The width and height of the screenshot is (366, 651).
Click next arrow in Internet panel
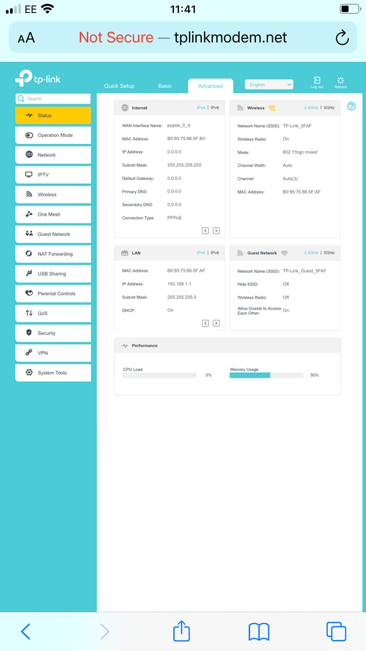coord(216,231)
